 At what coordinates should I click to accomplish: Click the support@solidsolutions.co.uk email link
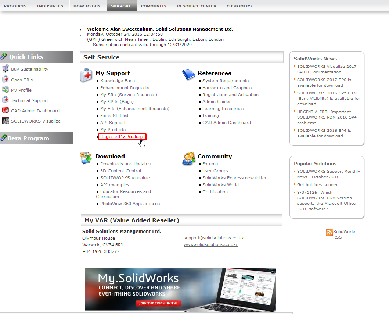pyautogui.click(x=213, y=238)
